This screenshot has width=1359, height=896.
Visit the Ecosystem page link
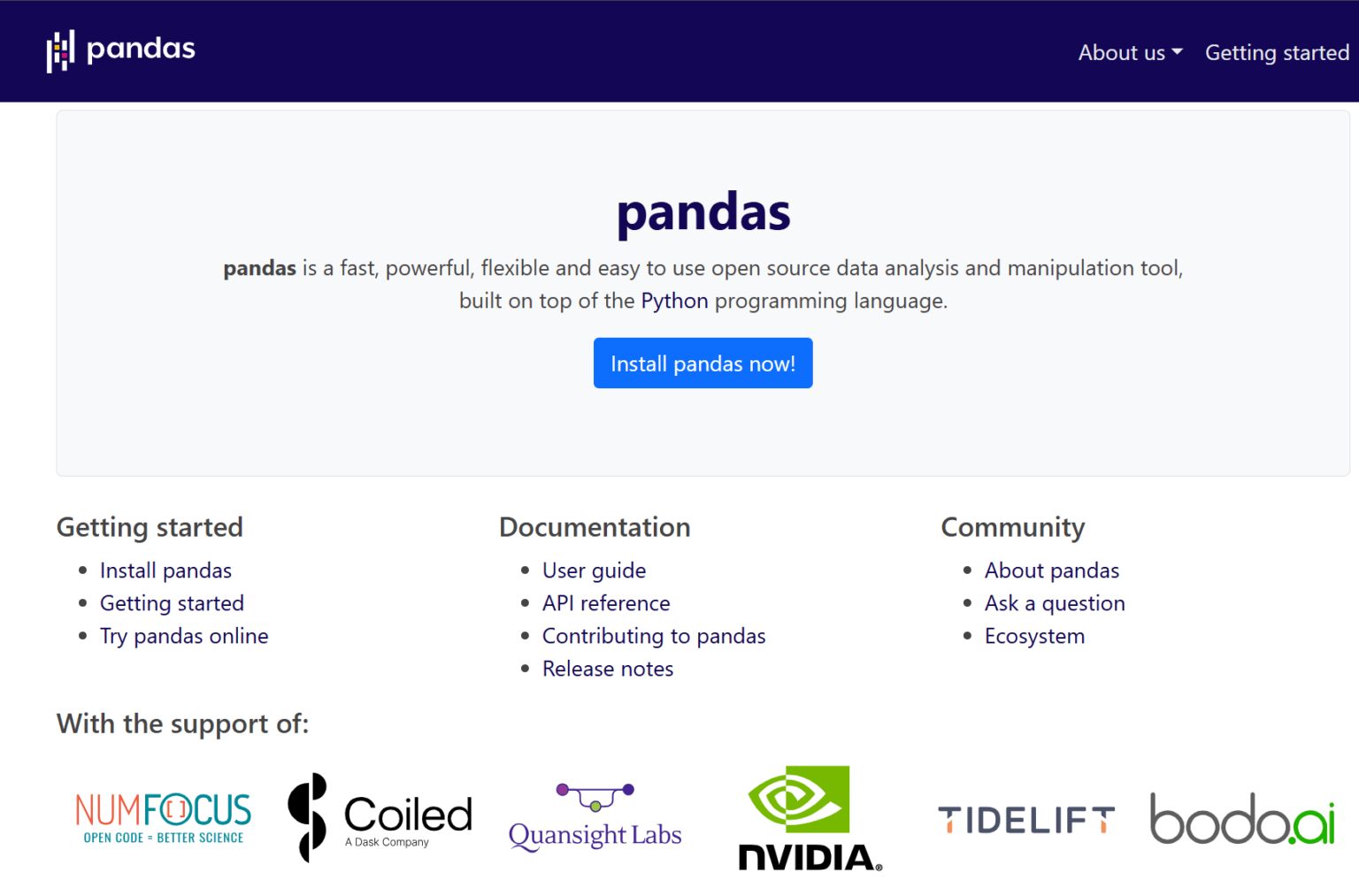[1034, 636]
